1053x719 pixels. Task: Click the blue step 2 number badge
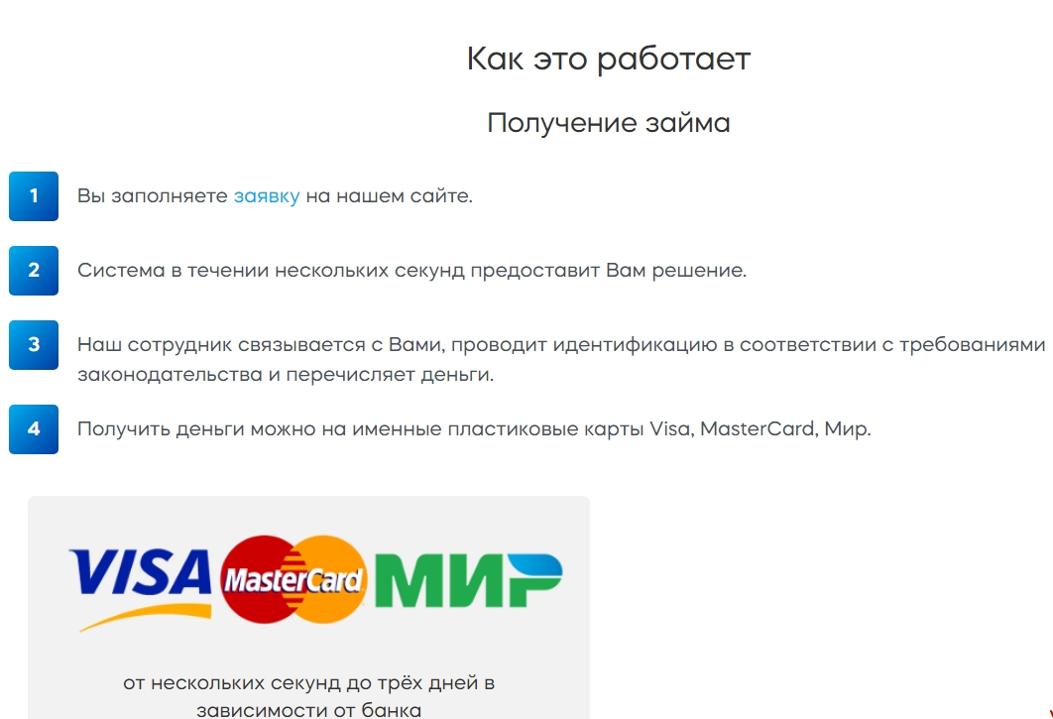tap(34, 270)
